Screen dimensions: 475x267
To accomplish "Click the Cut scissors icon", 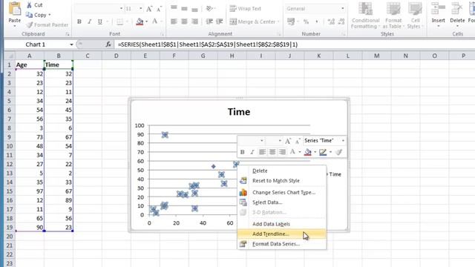I will point(29,5).
